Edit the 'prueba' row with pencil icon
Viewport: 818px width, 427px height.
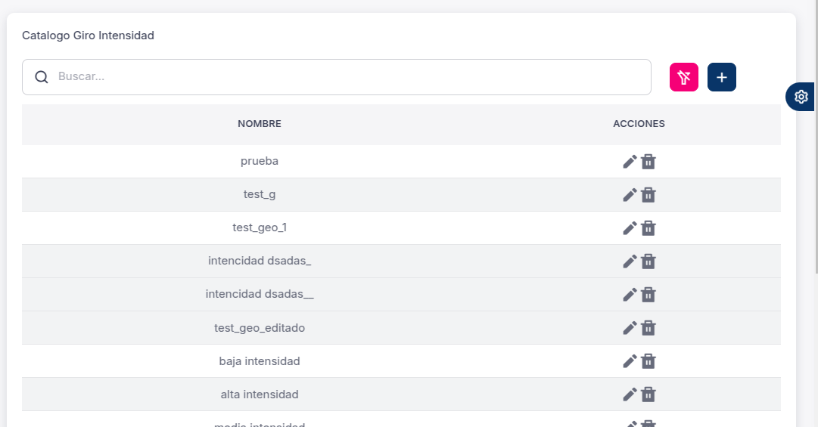point(630,162)
